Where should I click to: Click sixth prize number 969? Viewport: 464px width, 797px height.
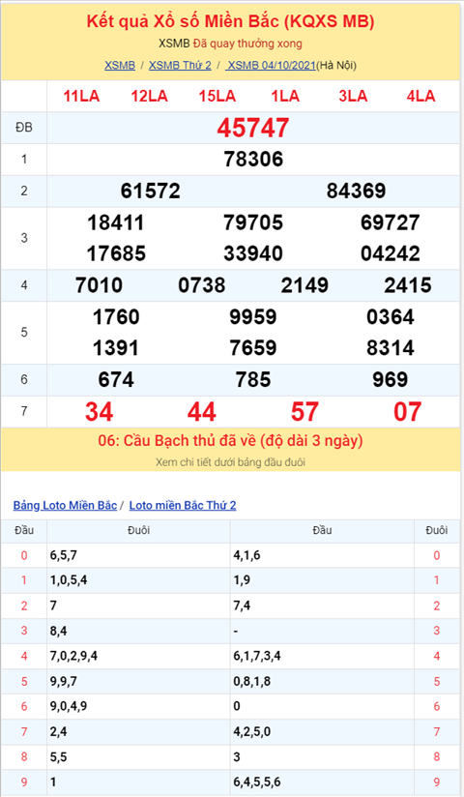pos(391,380)
